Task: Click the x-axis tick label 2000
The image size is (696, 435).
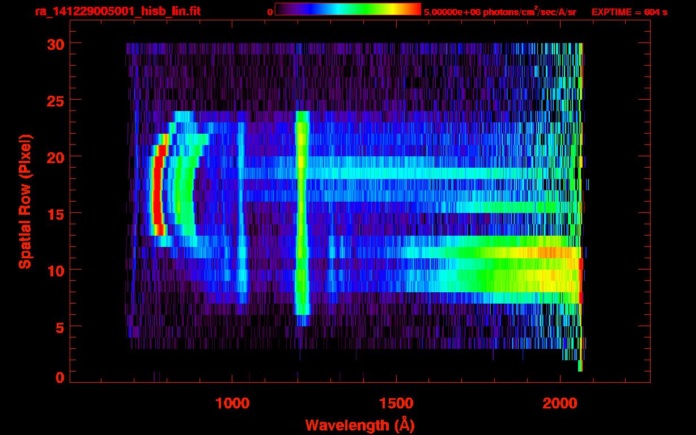Action: point(559,403)
